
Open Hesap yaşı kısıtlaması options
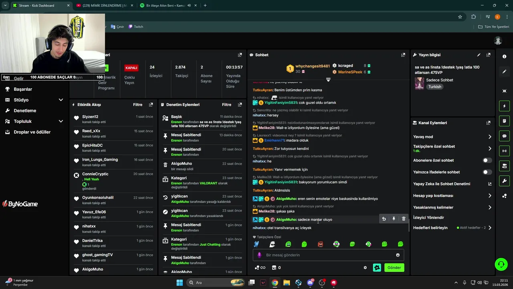[x=452, y=196]
